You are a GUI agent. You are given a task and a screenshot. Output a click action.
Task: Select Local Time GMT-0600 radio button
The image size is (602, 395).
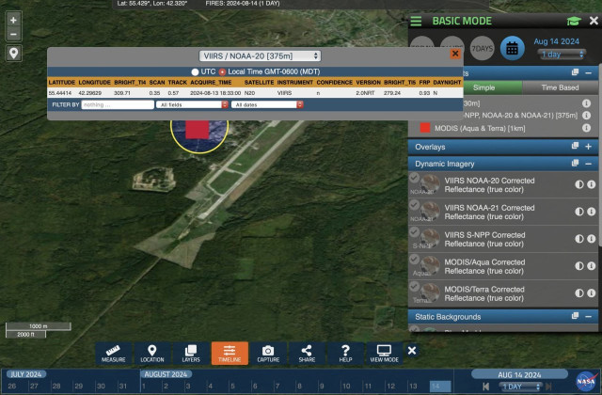(223, 71)
